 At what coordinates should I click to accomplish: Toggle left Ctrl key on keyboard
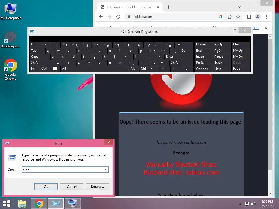(x=45, y=69)
